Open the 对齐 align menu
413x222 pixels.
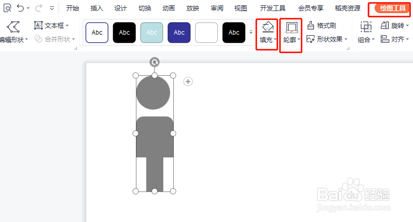pyautogui.click(x=395, y=39)
